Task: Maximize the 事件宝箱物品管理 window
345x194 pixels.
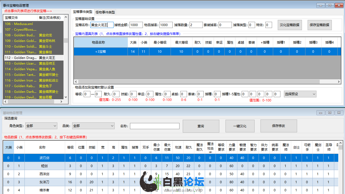Action: pos(330,5)
